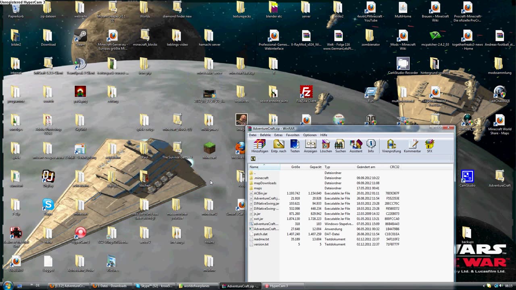
Task: Click Skype desktop icon
Action: point(48,207)
